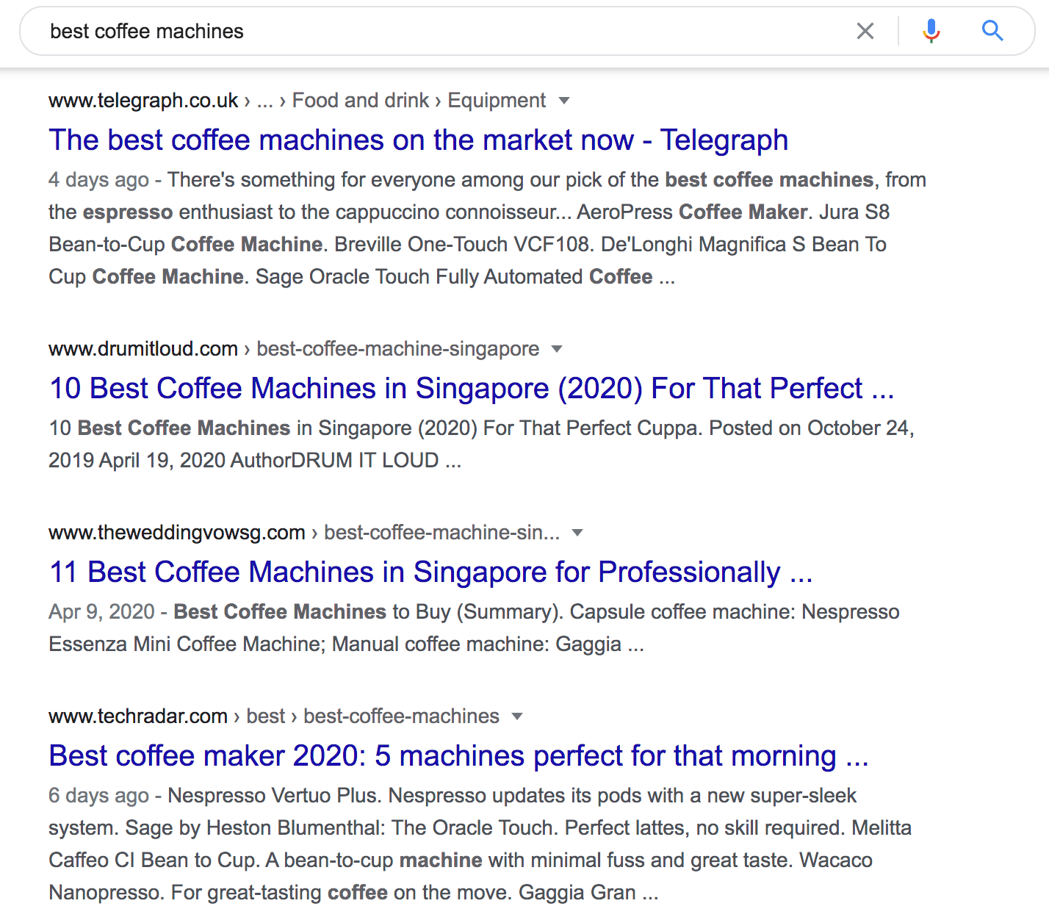Open 'The best coffee machines on the market now - Telegraph'
The height and width of the screenshot is (920, 1049).
419,140
